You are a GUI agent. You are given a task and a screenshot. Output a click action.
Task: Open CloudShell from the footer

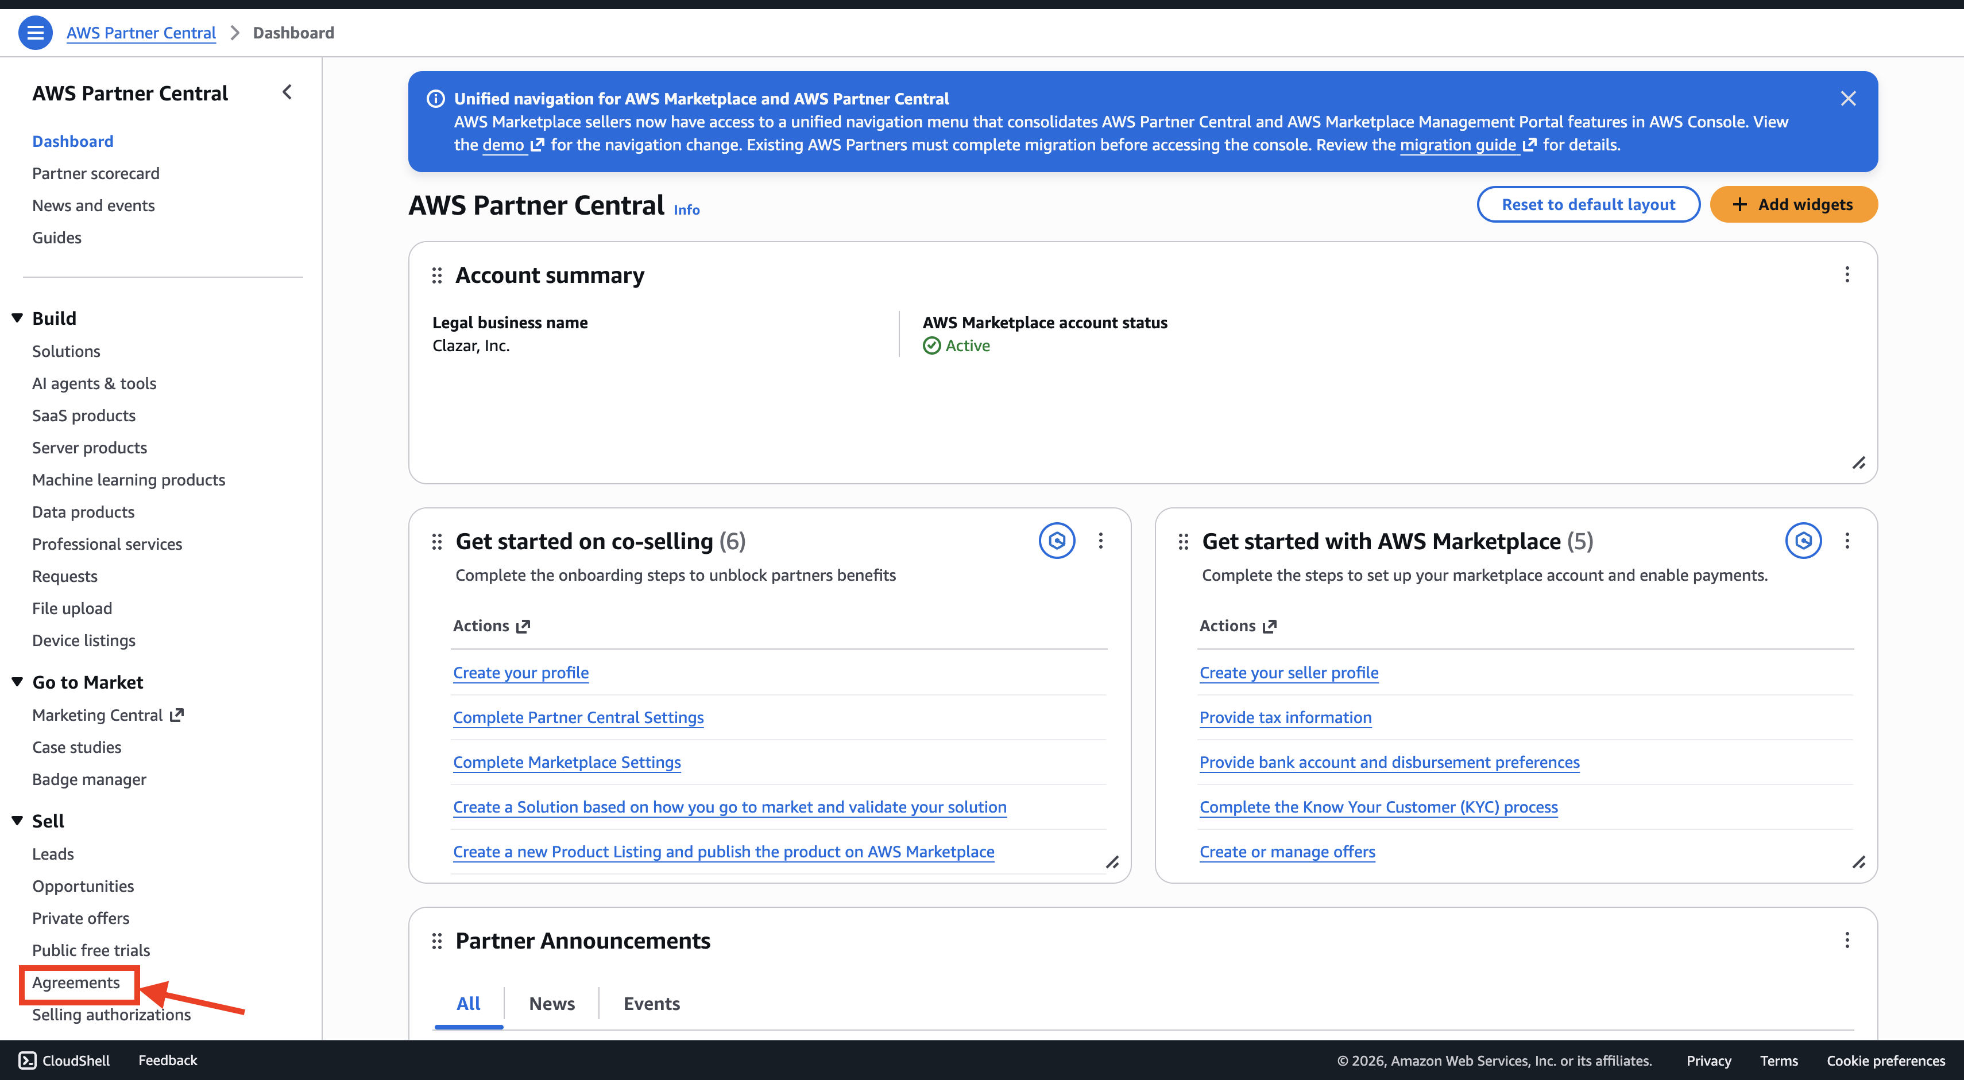[64, 1060]
